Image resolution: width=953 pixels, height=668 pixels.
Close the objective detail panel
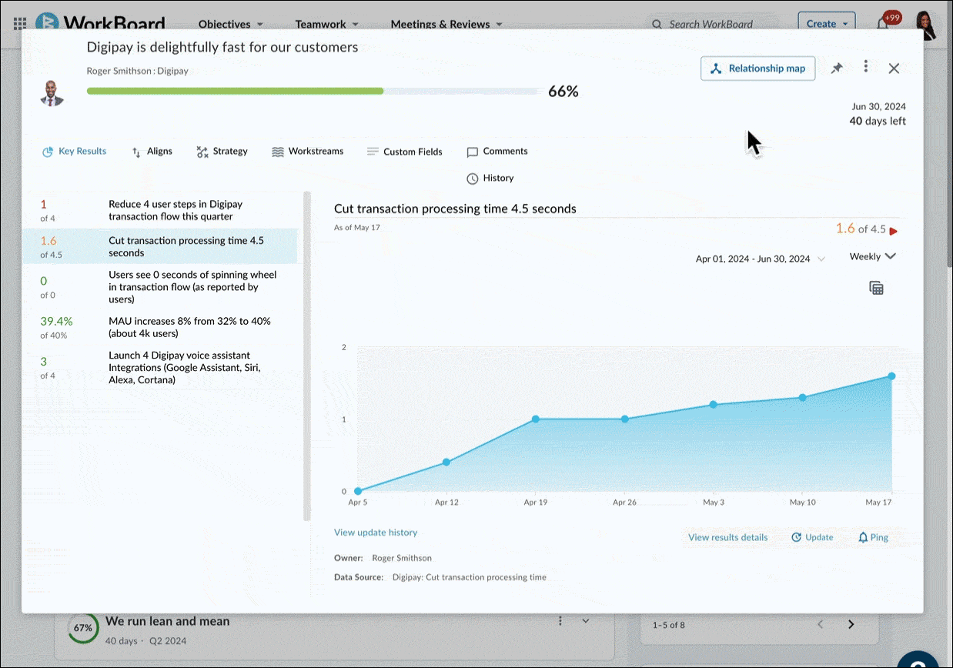click(894, 68)
